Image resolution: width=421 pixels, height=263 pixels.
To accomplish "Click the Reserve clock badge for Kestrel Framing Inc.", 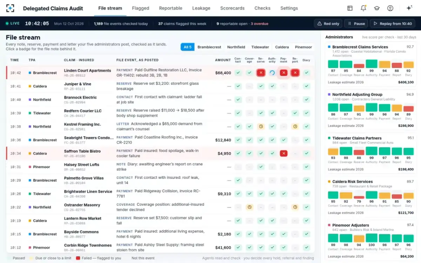I will [x=261, y=126].
